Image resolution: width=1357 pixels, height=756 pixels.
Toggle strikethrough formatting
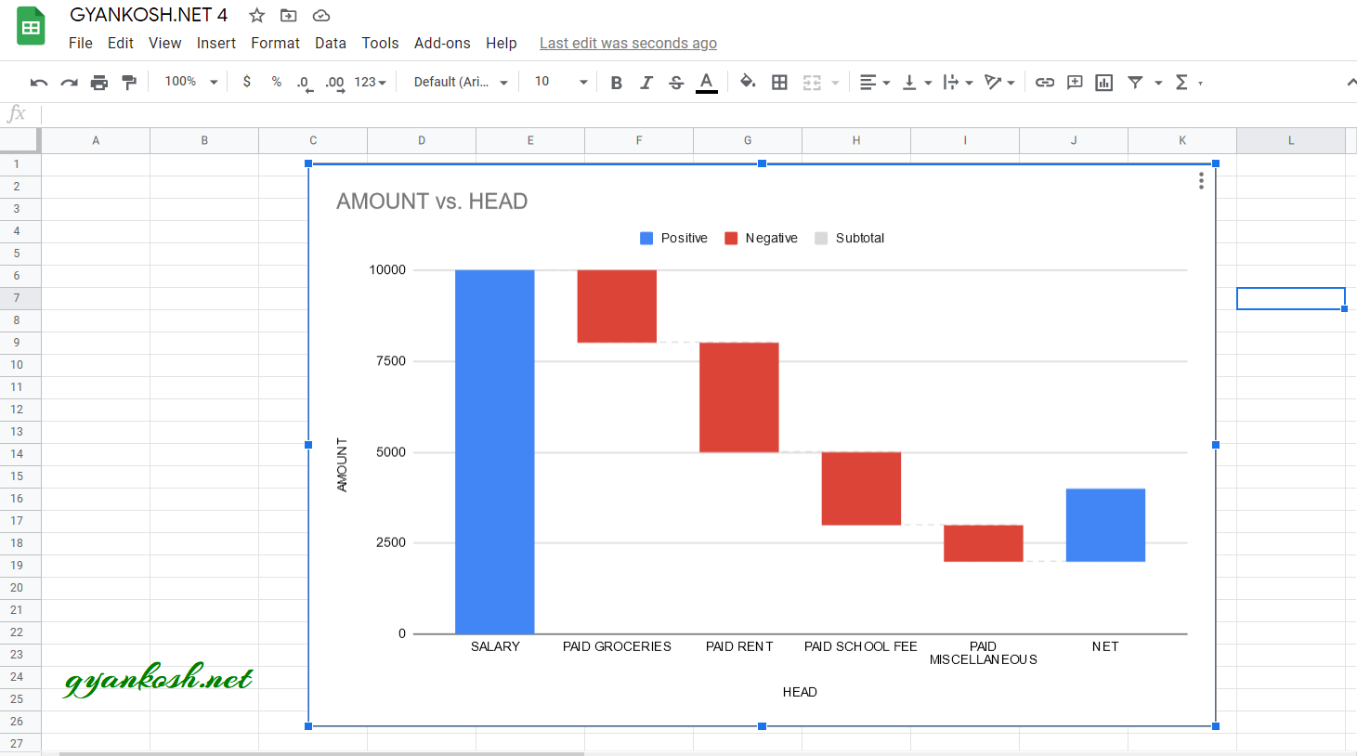tap(676, 83)
